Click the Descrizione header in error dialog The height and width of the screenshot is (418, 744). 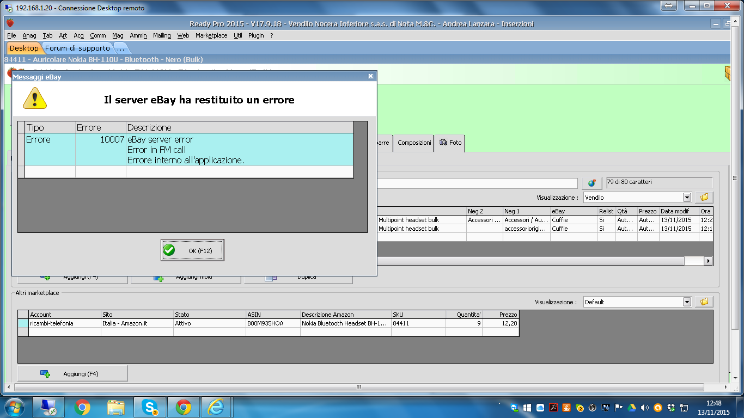pos(240,127)
